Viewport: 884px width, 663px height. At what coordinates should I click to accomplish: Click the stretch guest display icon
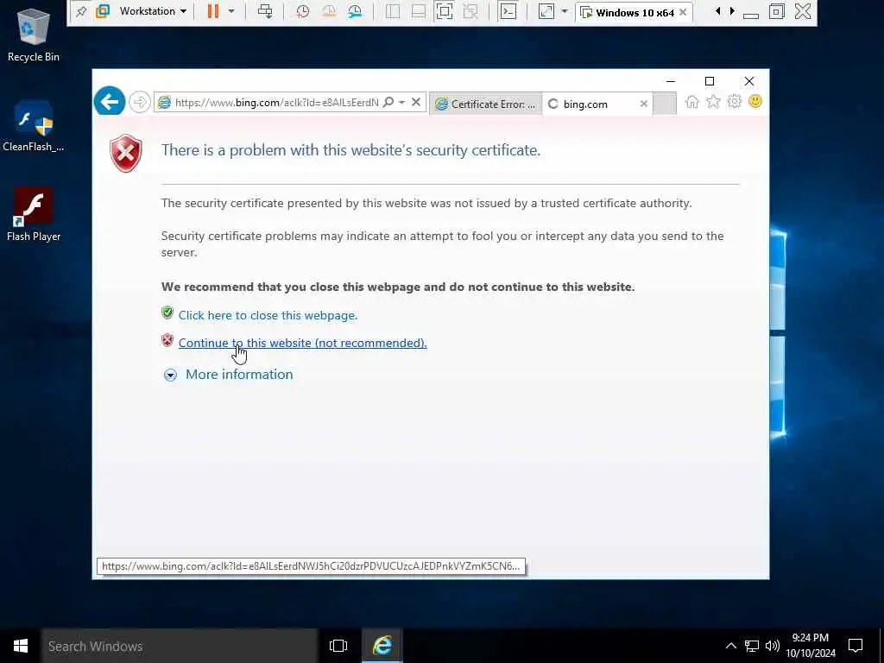546,11
